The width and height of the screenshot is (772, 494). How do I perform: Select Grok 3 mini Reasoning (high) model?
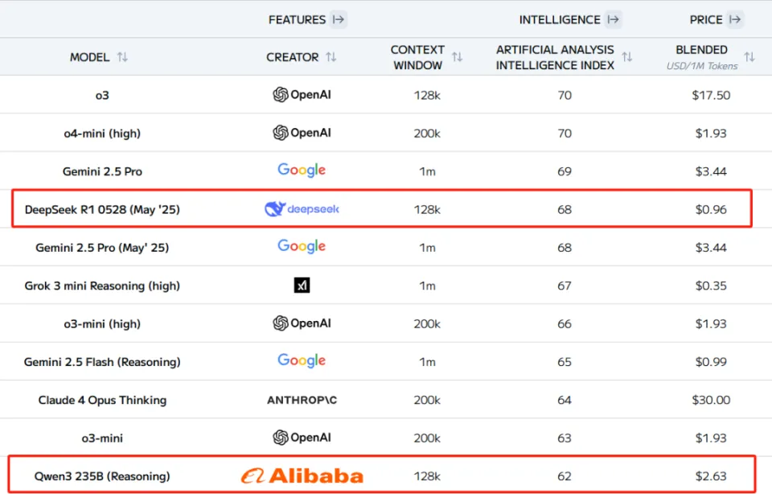click(x=102, y=286)
